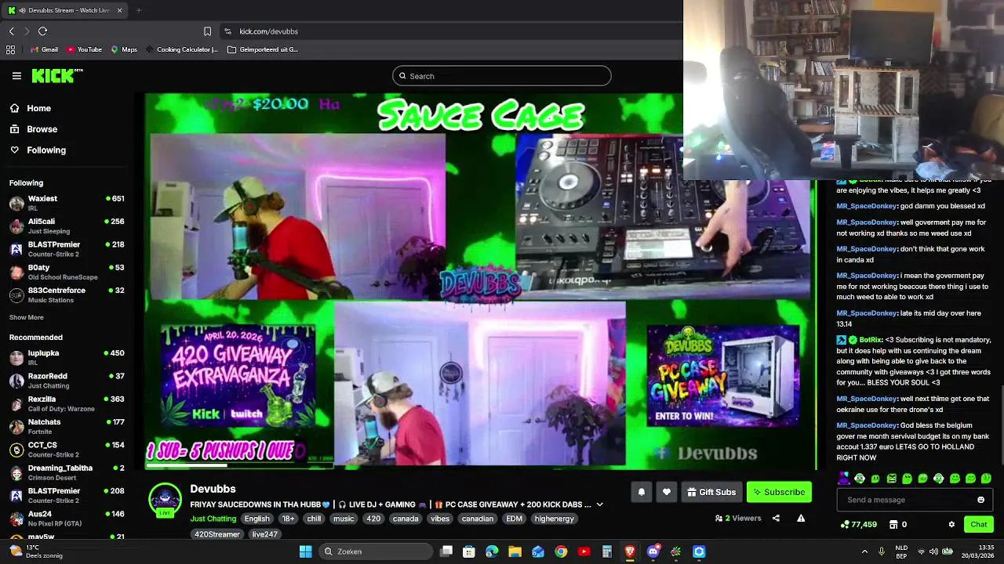Follow Devubbs with the heart button
Image resolution: width=1004 pixels, height=564 pixels.
point(667,492)
